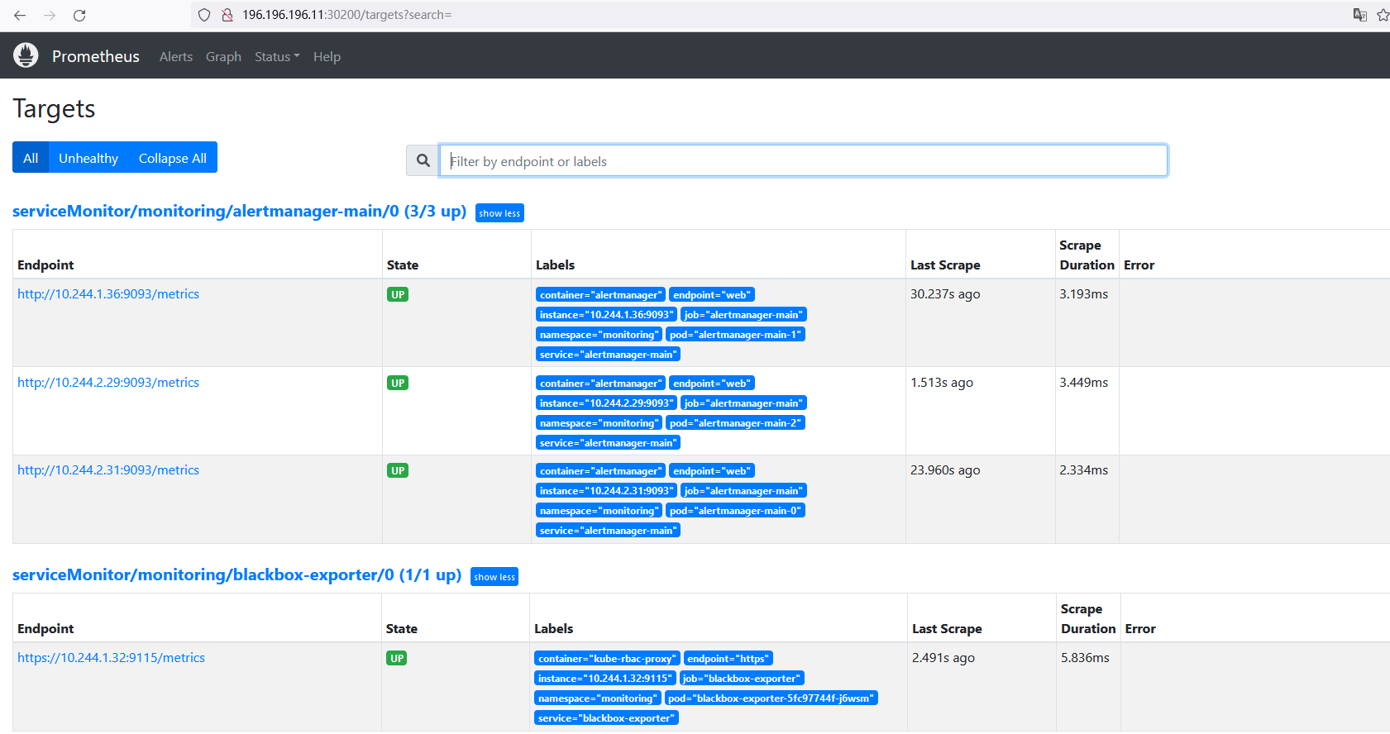The height and width of the screenshot is (734, 1390).
Task: Click UP state badge for 10.244.2.31
Action: [x=398, y=471]
